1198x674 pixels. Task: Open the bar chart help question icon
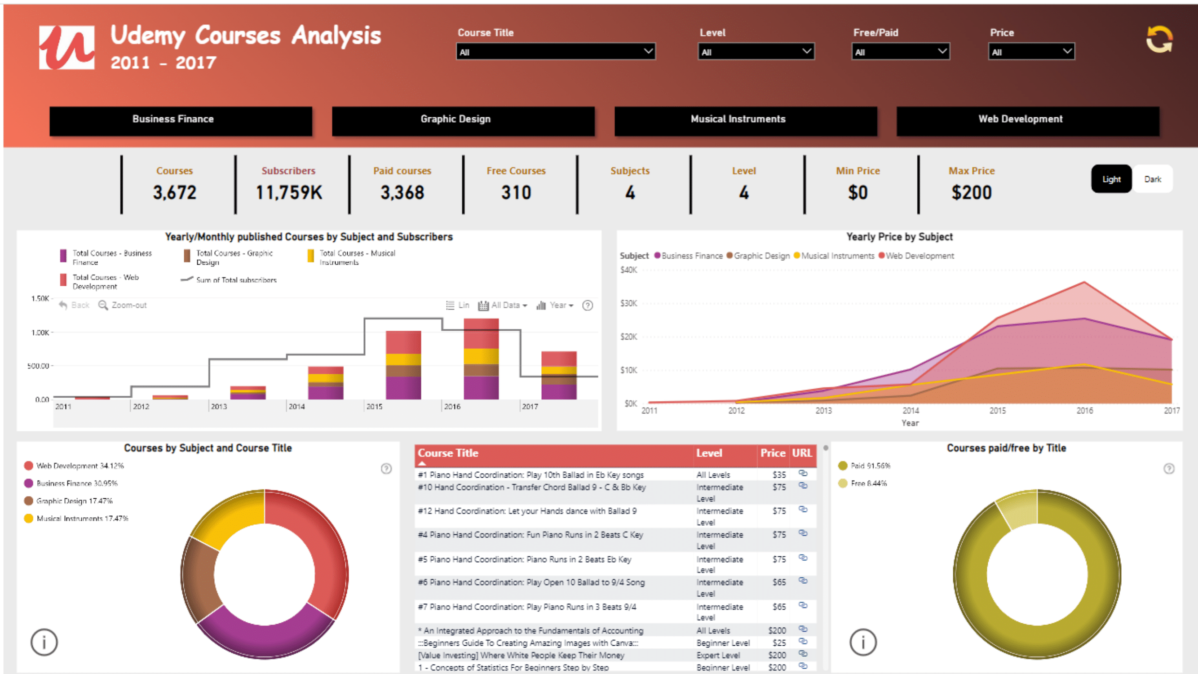coord(588,306)
